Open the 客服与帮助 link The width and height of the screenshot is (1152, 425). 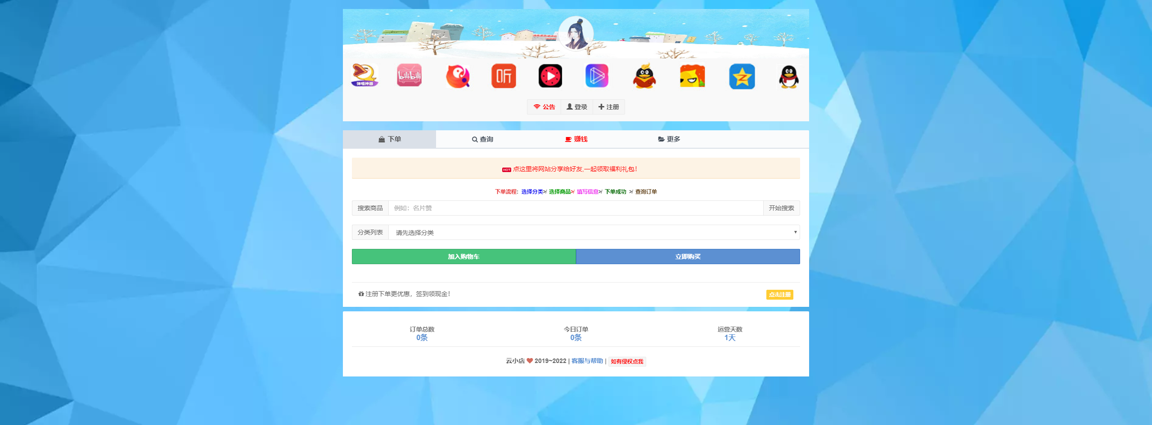point(586,360)
